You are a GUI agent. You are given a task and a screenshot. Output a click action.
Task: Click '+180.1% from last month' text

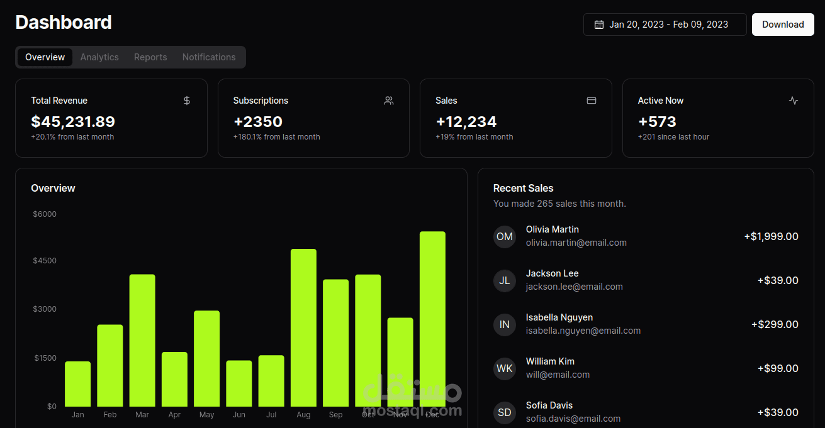point(277,137)
